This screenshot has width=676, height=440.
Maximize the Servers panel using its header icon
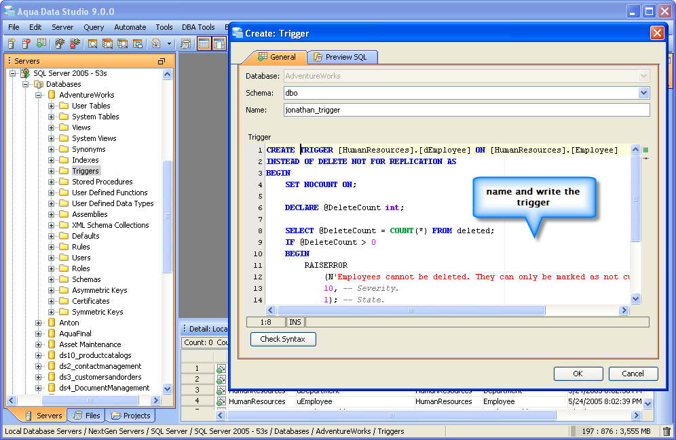click(x=162, y=61)
